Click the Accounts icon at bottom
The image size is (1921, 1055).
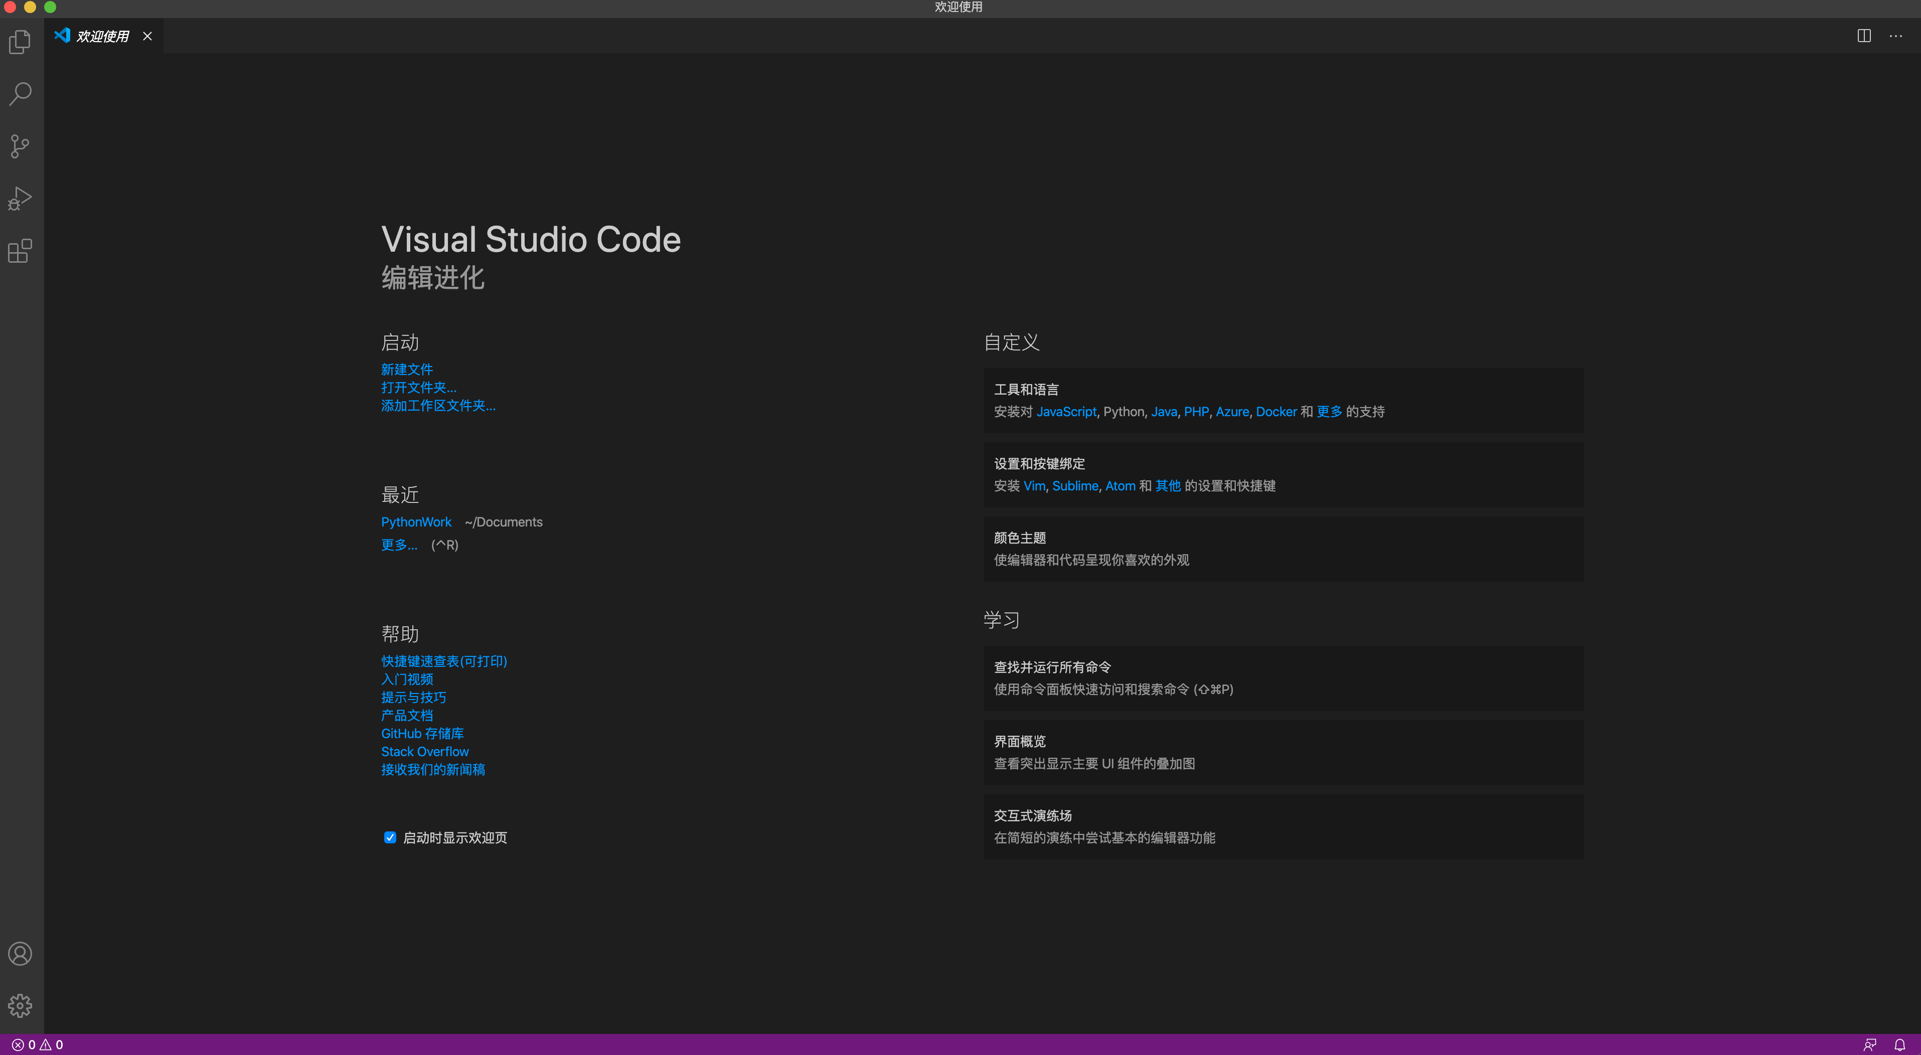click(x=21, y=954)
